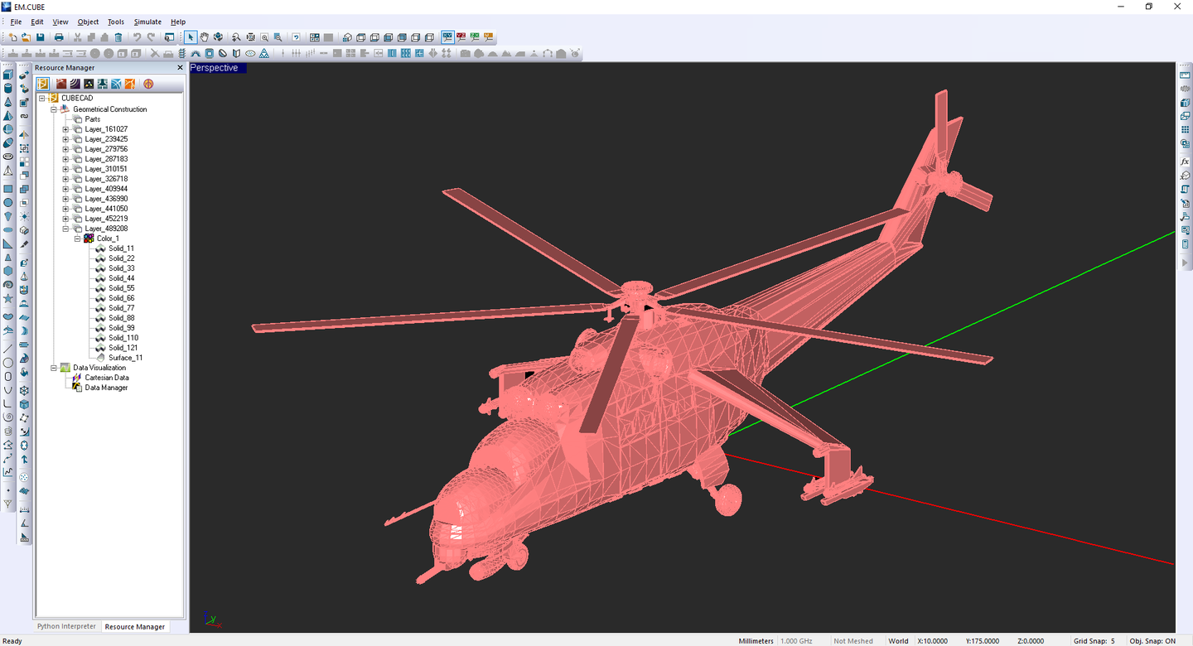1193x646 pixels.
Task: Open the orange module icon in module bar
Action: [x=130, y=84]
